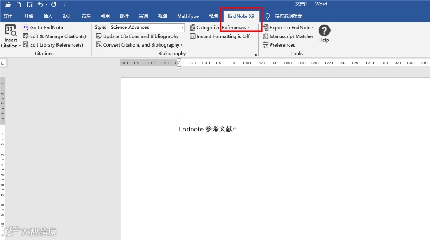The image size is (430, 240).
Task: Click the tab stop selector at ruler corner
Action: [x=3, y=63]
